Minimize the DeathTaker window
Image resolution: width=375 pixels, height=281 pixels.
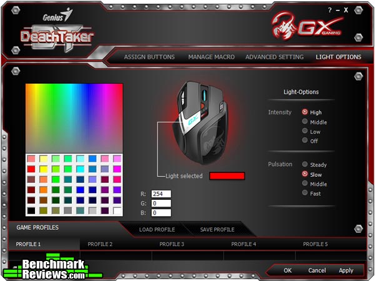coord(337,10)
